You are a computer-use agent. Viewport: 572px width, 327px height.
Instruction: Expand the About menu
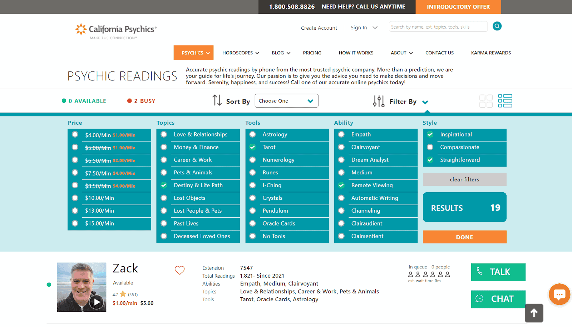tap(402, 53)
